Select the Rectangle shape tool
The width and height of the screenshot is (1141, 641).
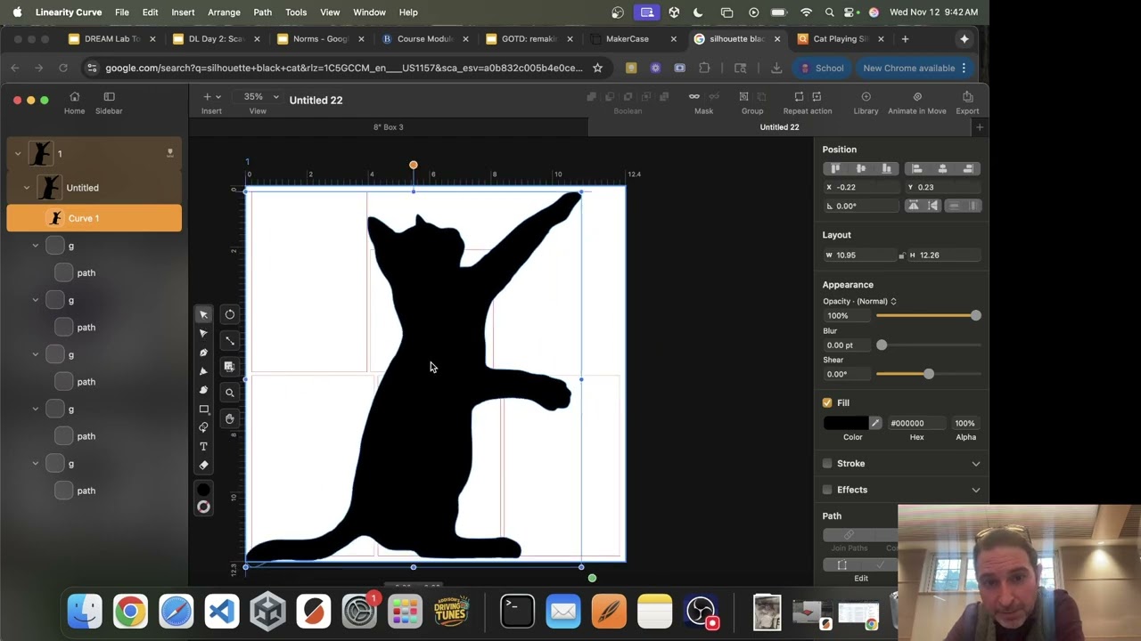203,410
